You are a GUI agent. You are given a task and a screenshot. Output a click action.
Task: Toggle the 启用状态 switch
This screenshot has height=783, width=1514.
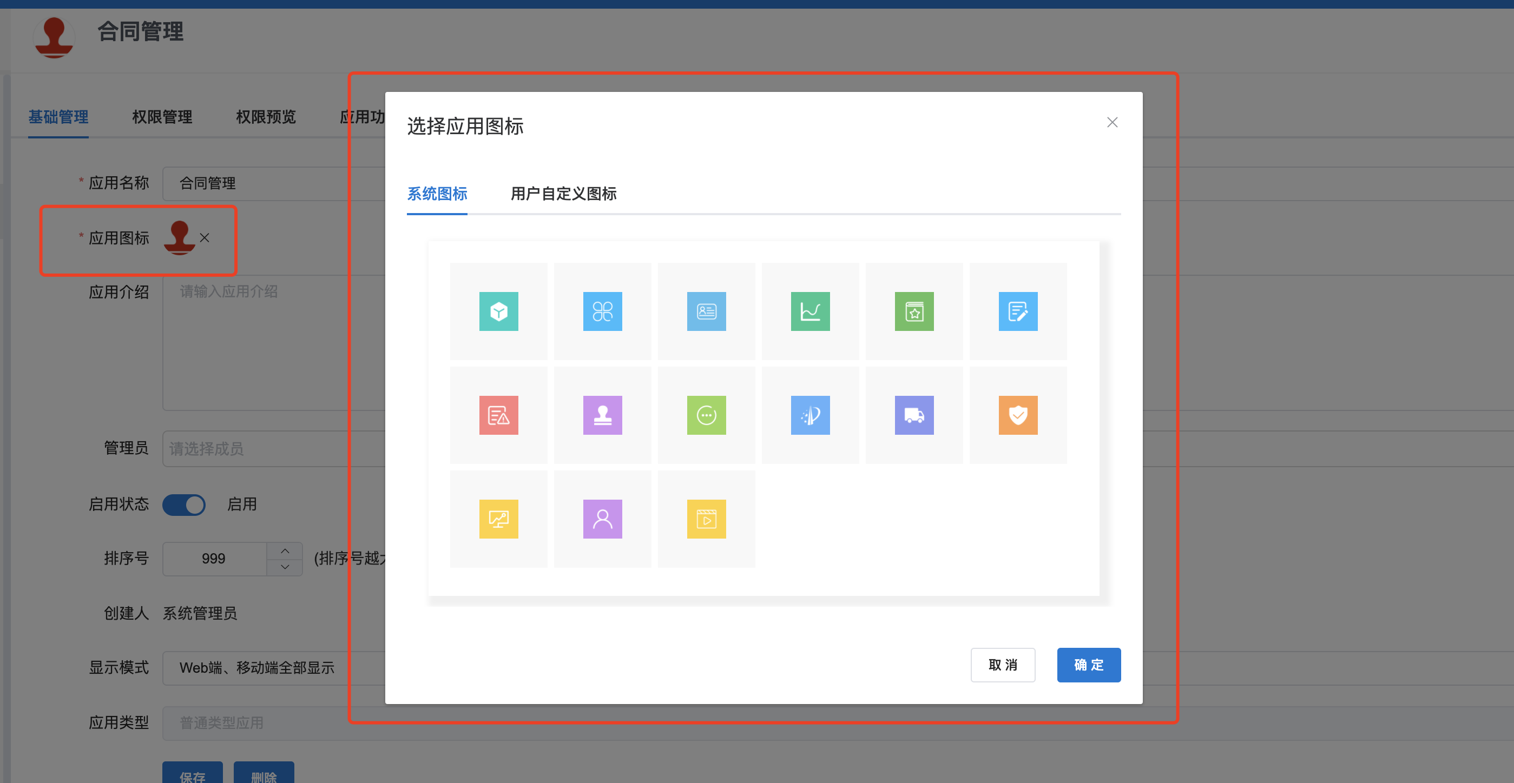[184, 505]
